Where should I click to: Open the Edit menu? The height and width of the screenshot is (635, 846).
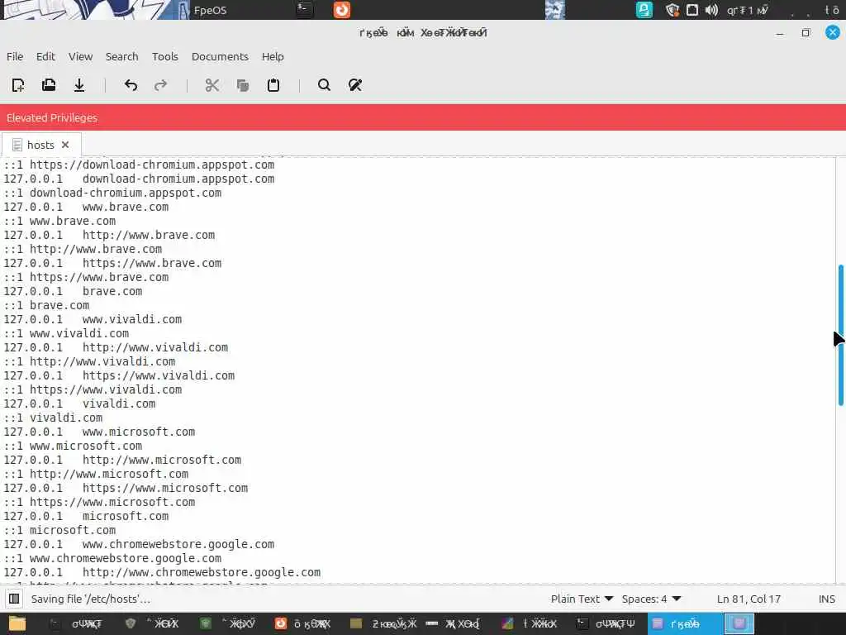[x=46, y=56]
